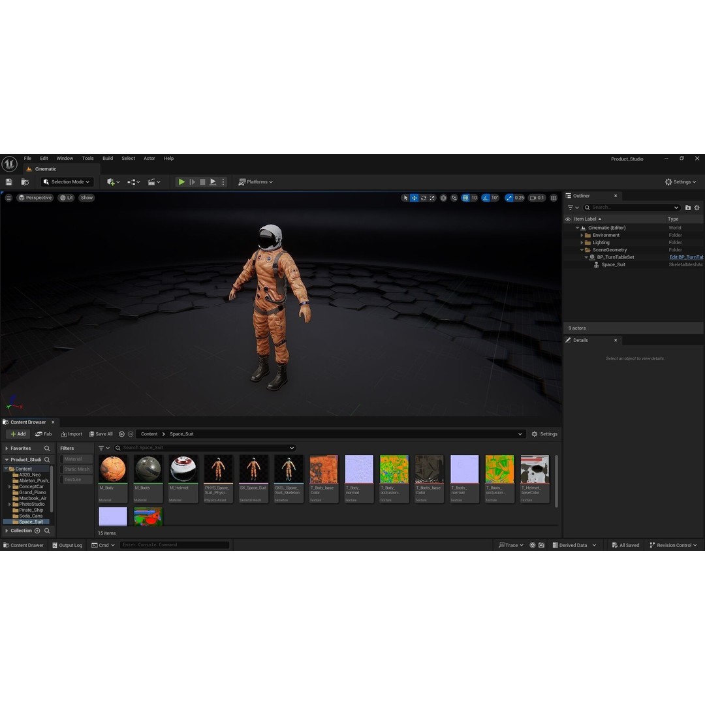Toggle world/local coordinate system globe icon
The image size is (705, 705).
(x=443, y=198)
